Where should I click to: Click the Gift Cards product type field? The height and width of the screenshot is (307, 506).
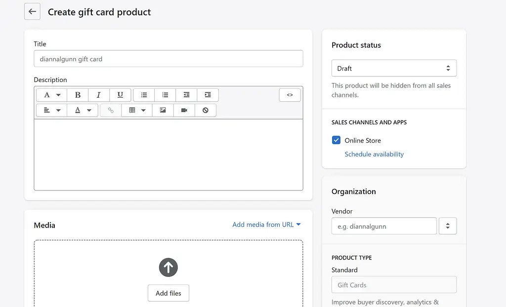(x=394, y=285)
